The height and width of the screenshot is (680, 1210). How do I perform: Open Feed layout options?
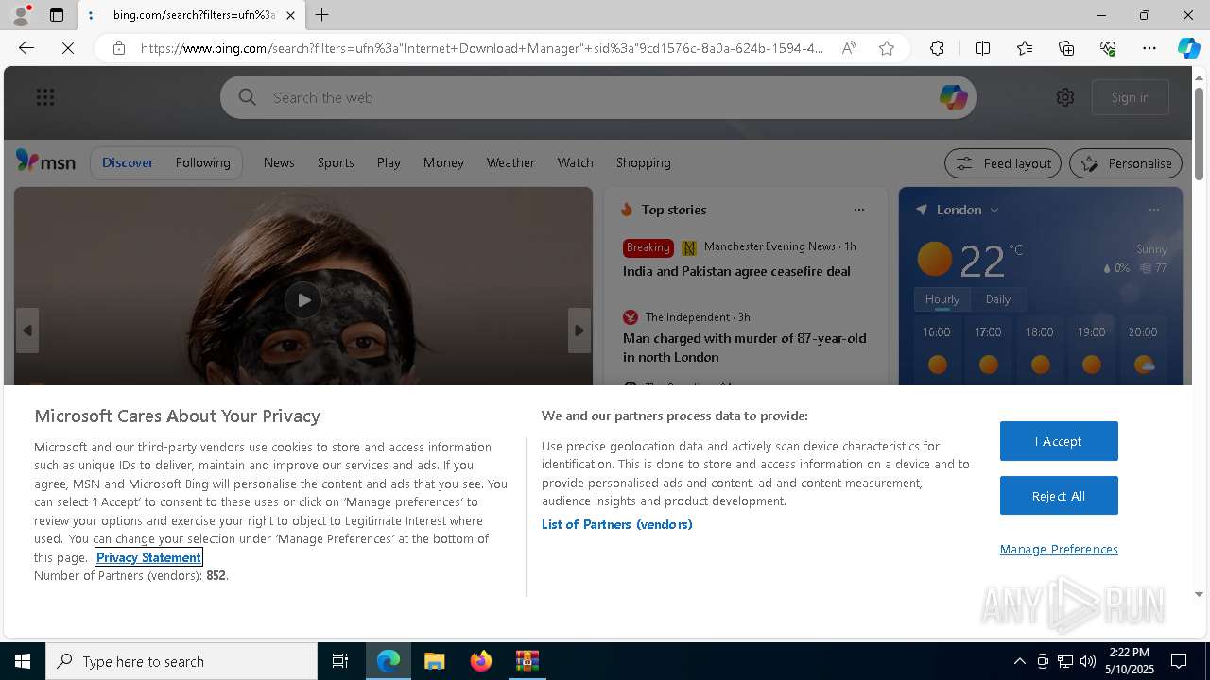(1003, 163)
